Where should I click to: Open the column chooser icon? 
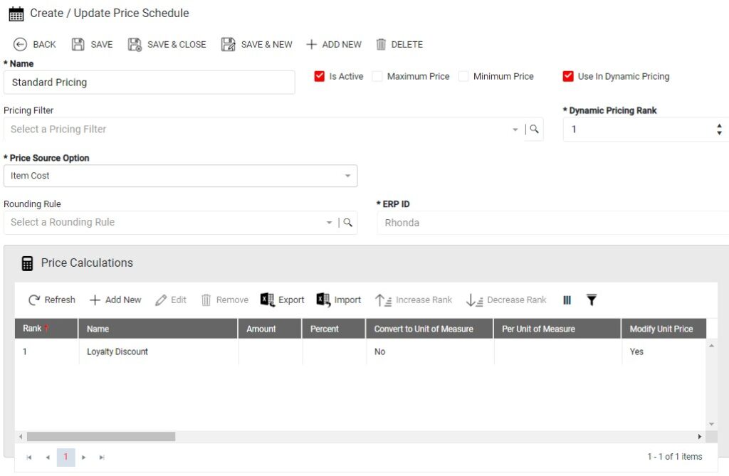coord(567,300)
